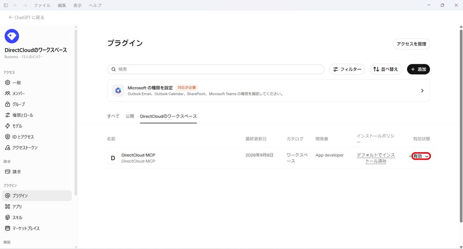
Task: Open グループ page in sidebar
Action: coord(37,105)
